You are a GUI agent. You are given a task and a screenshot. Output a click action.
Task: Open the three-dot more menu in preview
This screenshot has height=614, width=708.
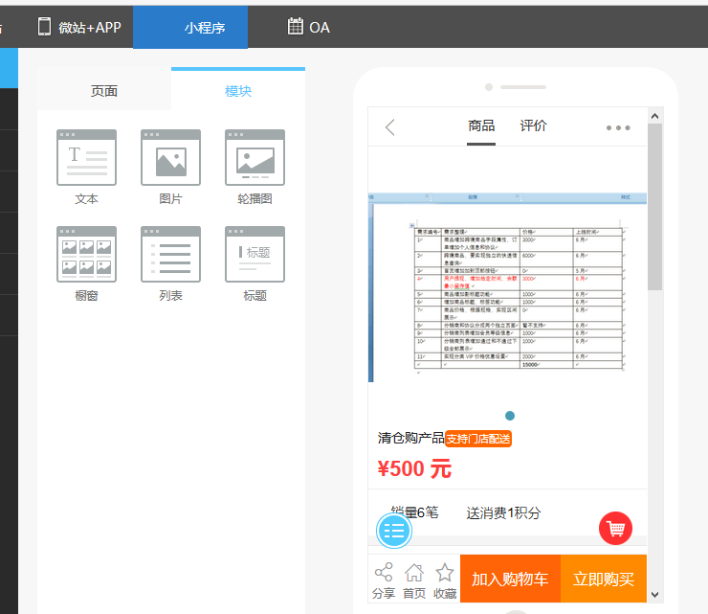click(x=618, y=128)
